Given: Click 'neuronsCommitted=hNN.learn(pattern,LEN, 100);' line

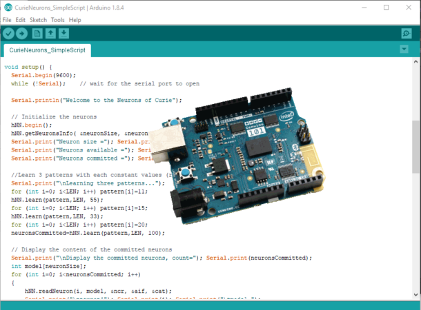Looking at the screenshot, I should click(x=88, y=233).
